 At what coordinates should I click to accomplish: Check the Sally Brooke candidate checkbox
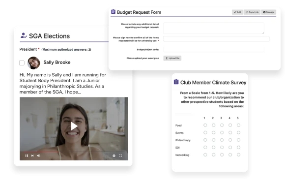(x=22, y=63)
